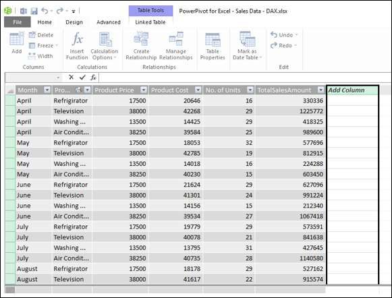Open the TotalSalesAmount column filter dropdown
The height and width of the screenshot is (298, 392).
coord(320,90)
